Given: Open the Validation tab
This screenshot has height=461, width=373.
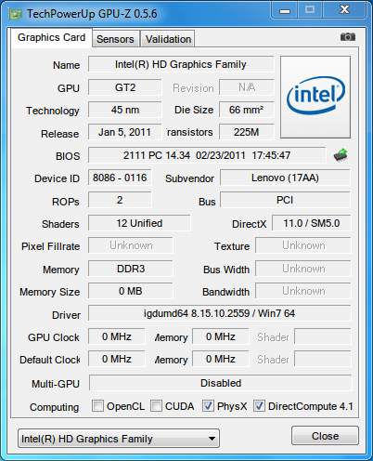Looking at the screenshot, I should tap(168, 39).
